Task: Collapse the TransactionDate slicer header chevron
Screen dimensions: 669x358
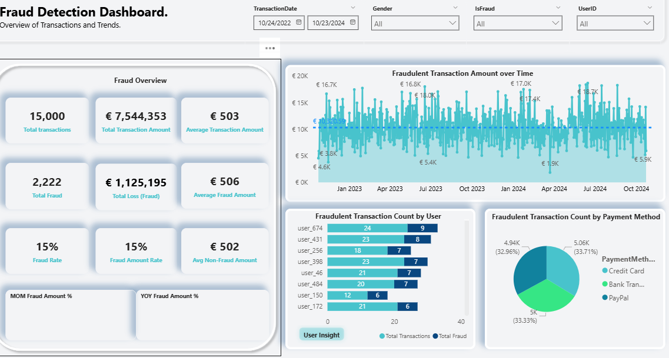Action: pos(353,8)
